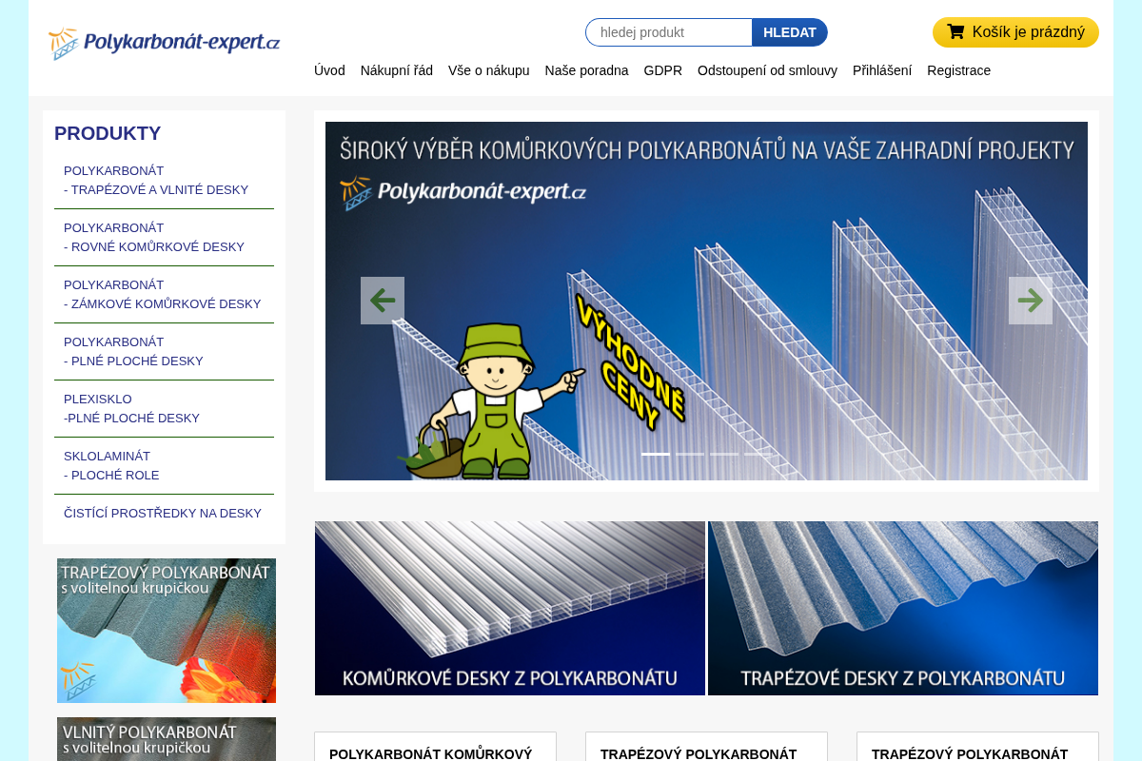Click the Trapézový polykarbonát sidebar banner

click(167, 631)
